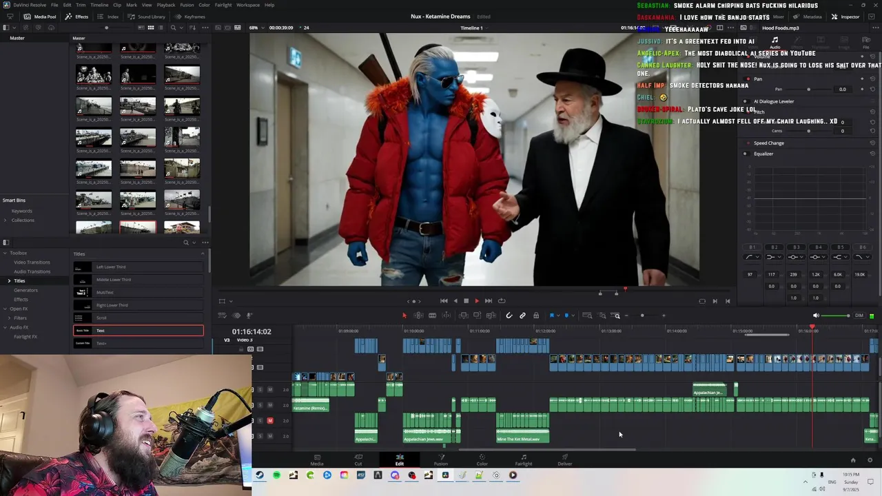Open the Fairlight menu
Image resolution: width=882 pixels, height=496 pixels.
click(223, 5)
